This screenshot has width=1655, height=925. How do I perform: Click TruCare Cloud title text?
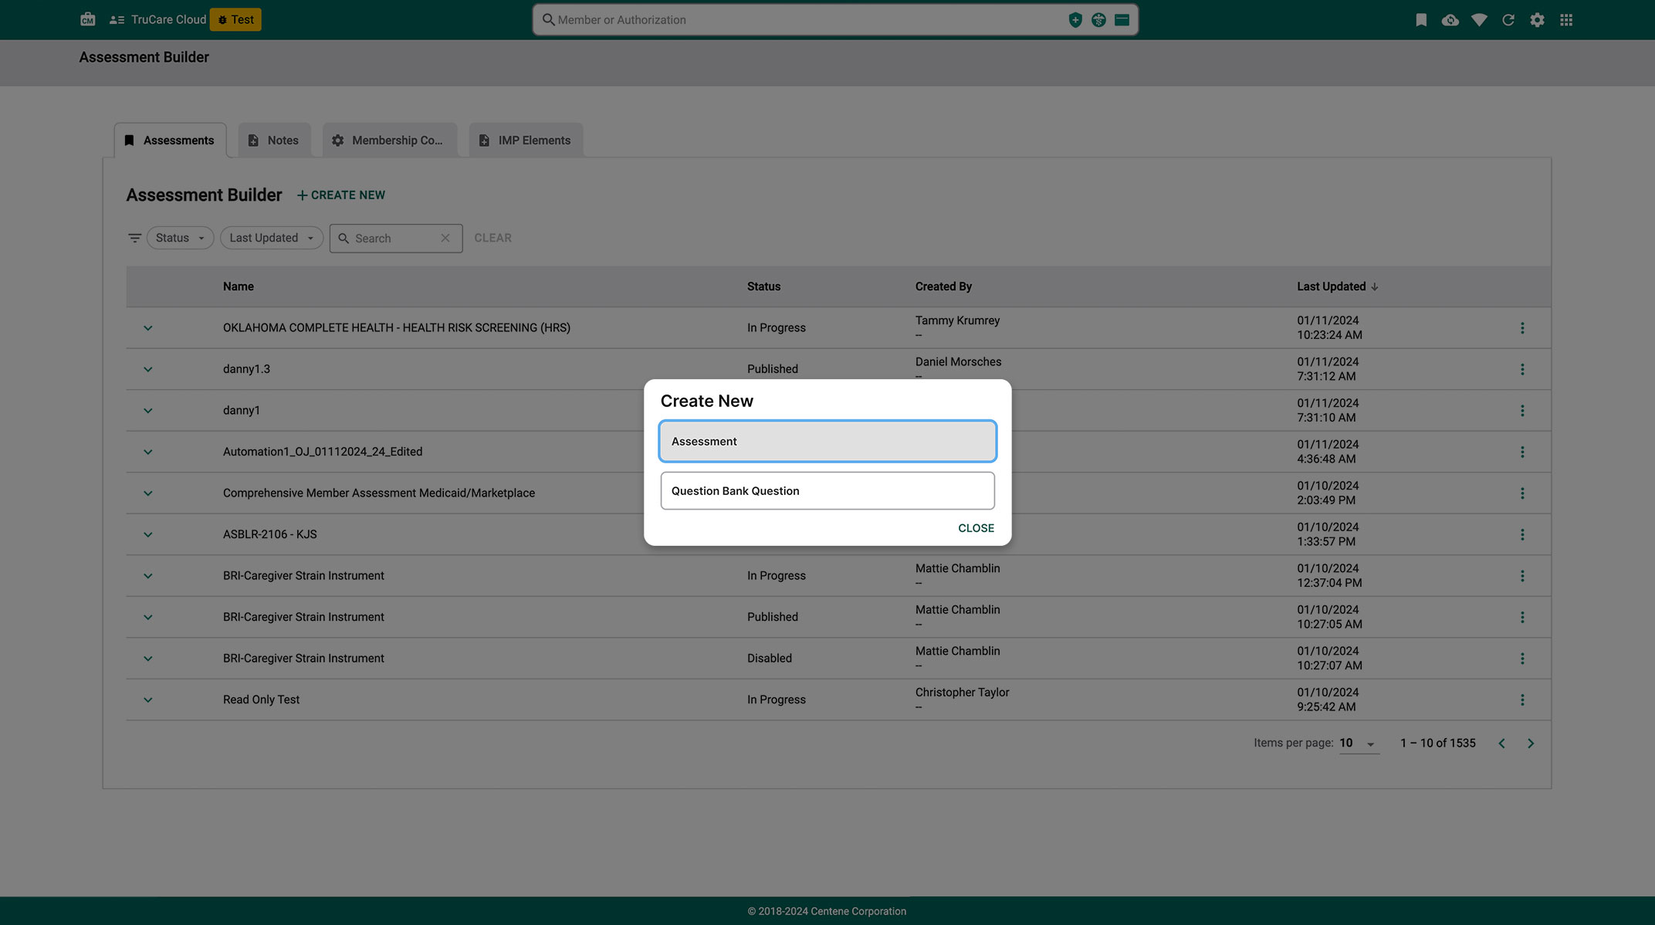(168, 19)
